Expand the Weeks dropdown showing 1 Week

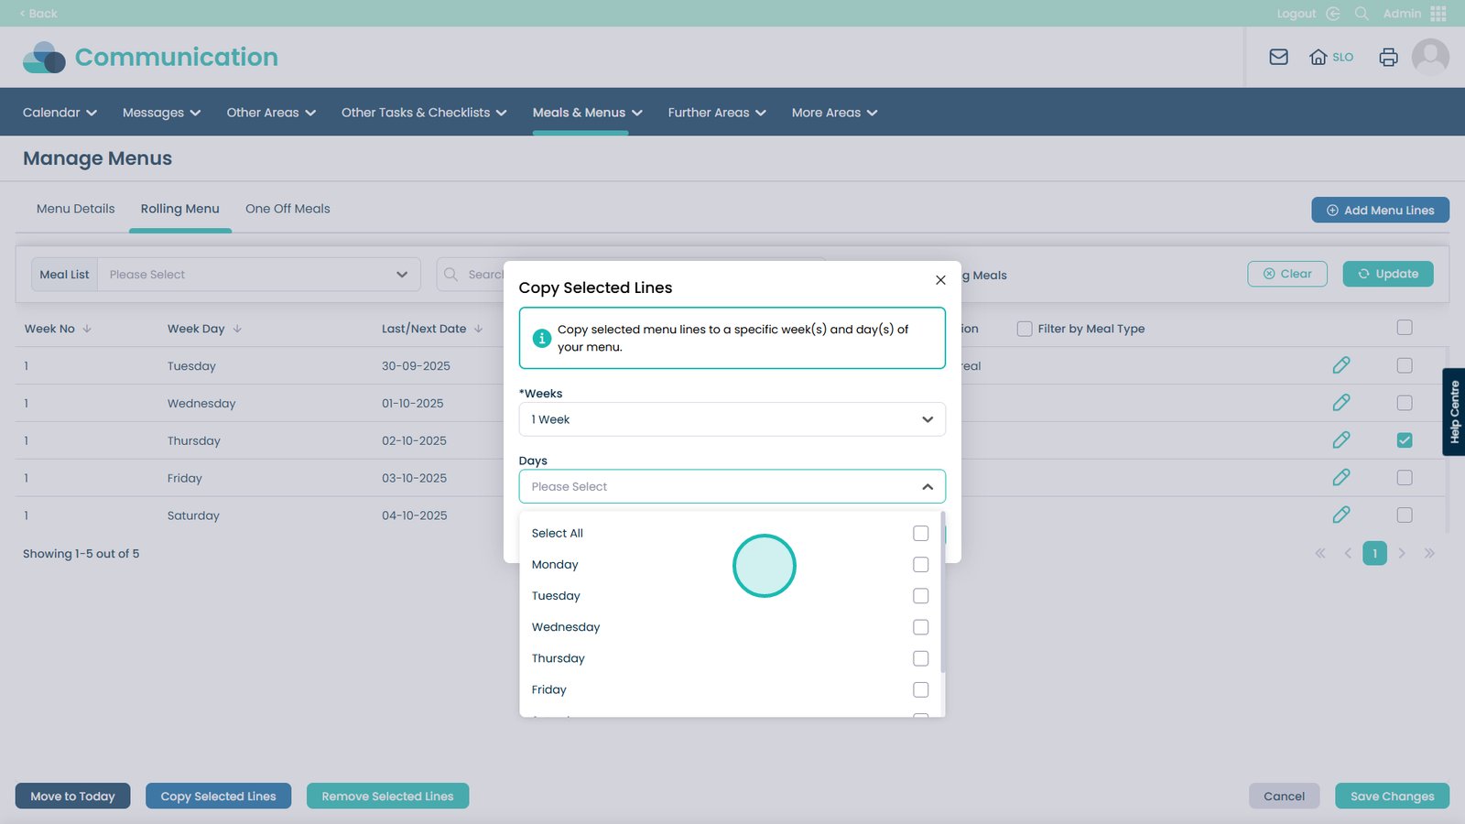click(x=732, y=419)
